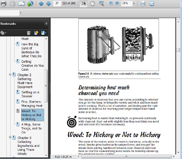Screen dimensions: 182x159
Task: Click the horizontal scroll right arrow
Action: pos(174,157)
